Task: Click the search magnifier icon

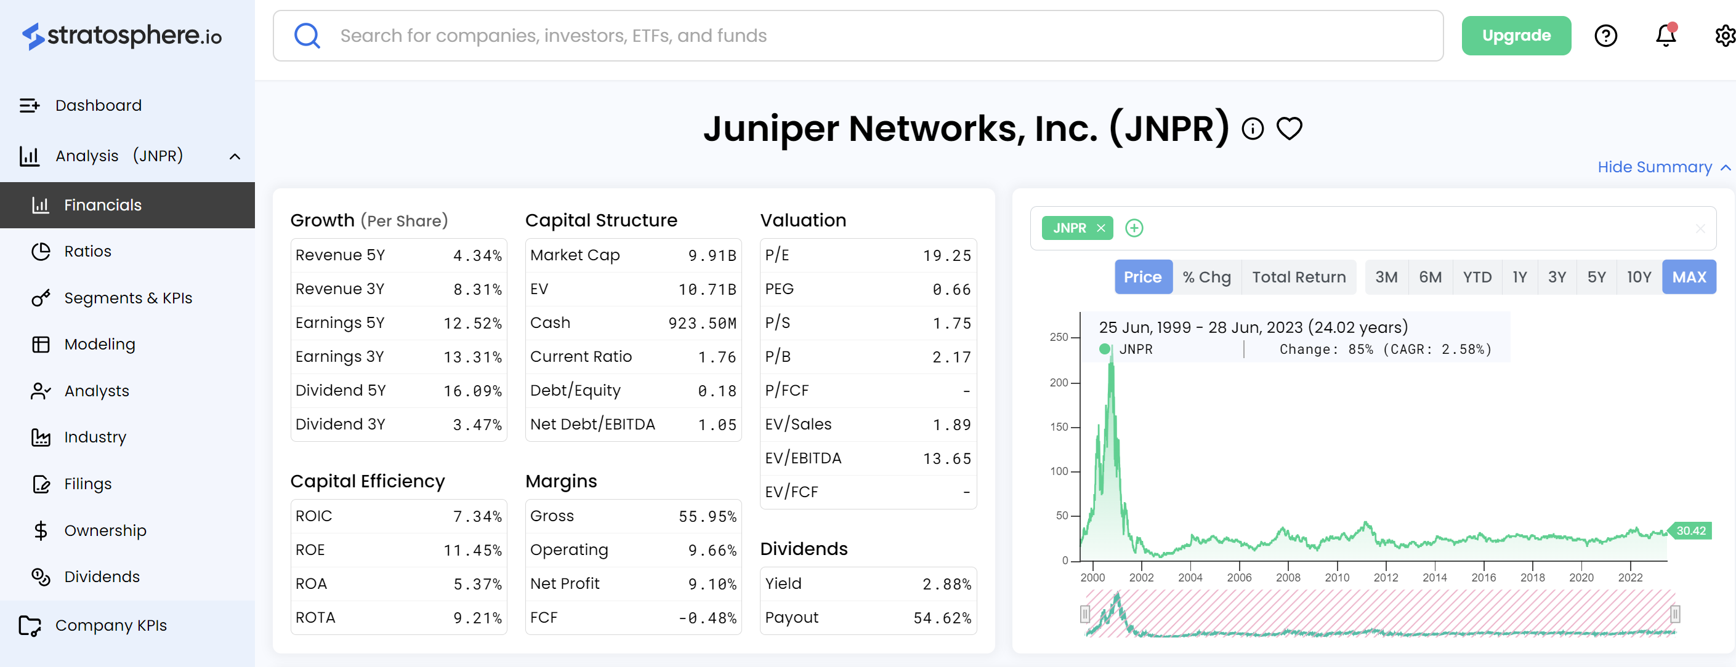Action: (x=307, y=36)
